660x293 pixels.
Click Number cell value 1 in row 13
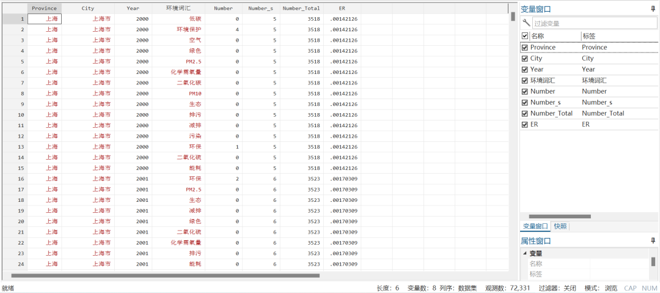click(224, 147)
